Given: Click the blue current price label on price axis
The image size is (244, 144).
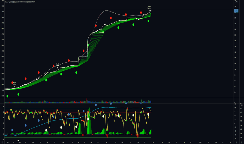Looking at the screenshot, I should 236,10.
